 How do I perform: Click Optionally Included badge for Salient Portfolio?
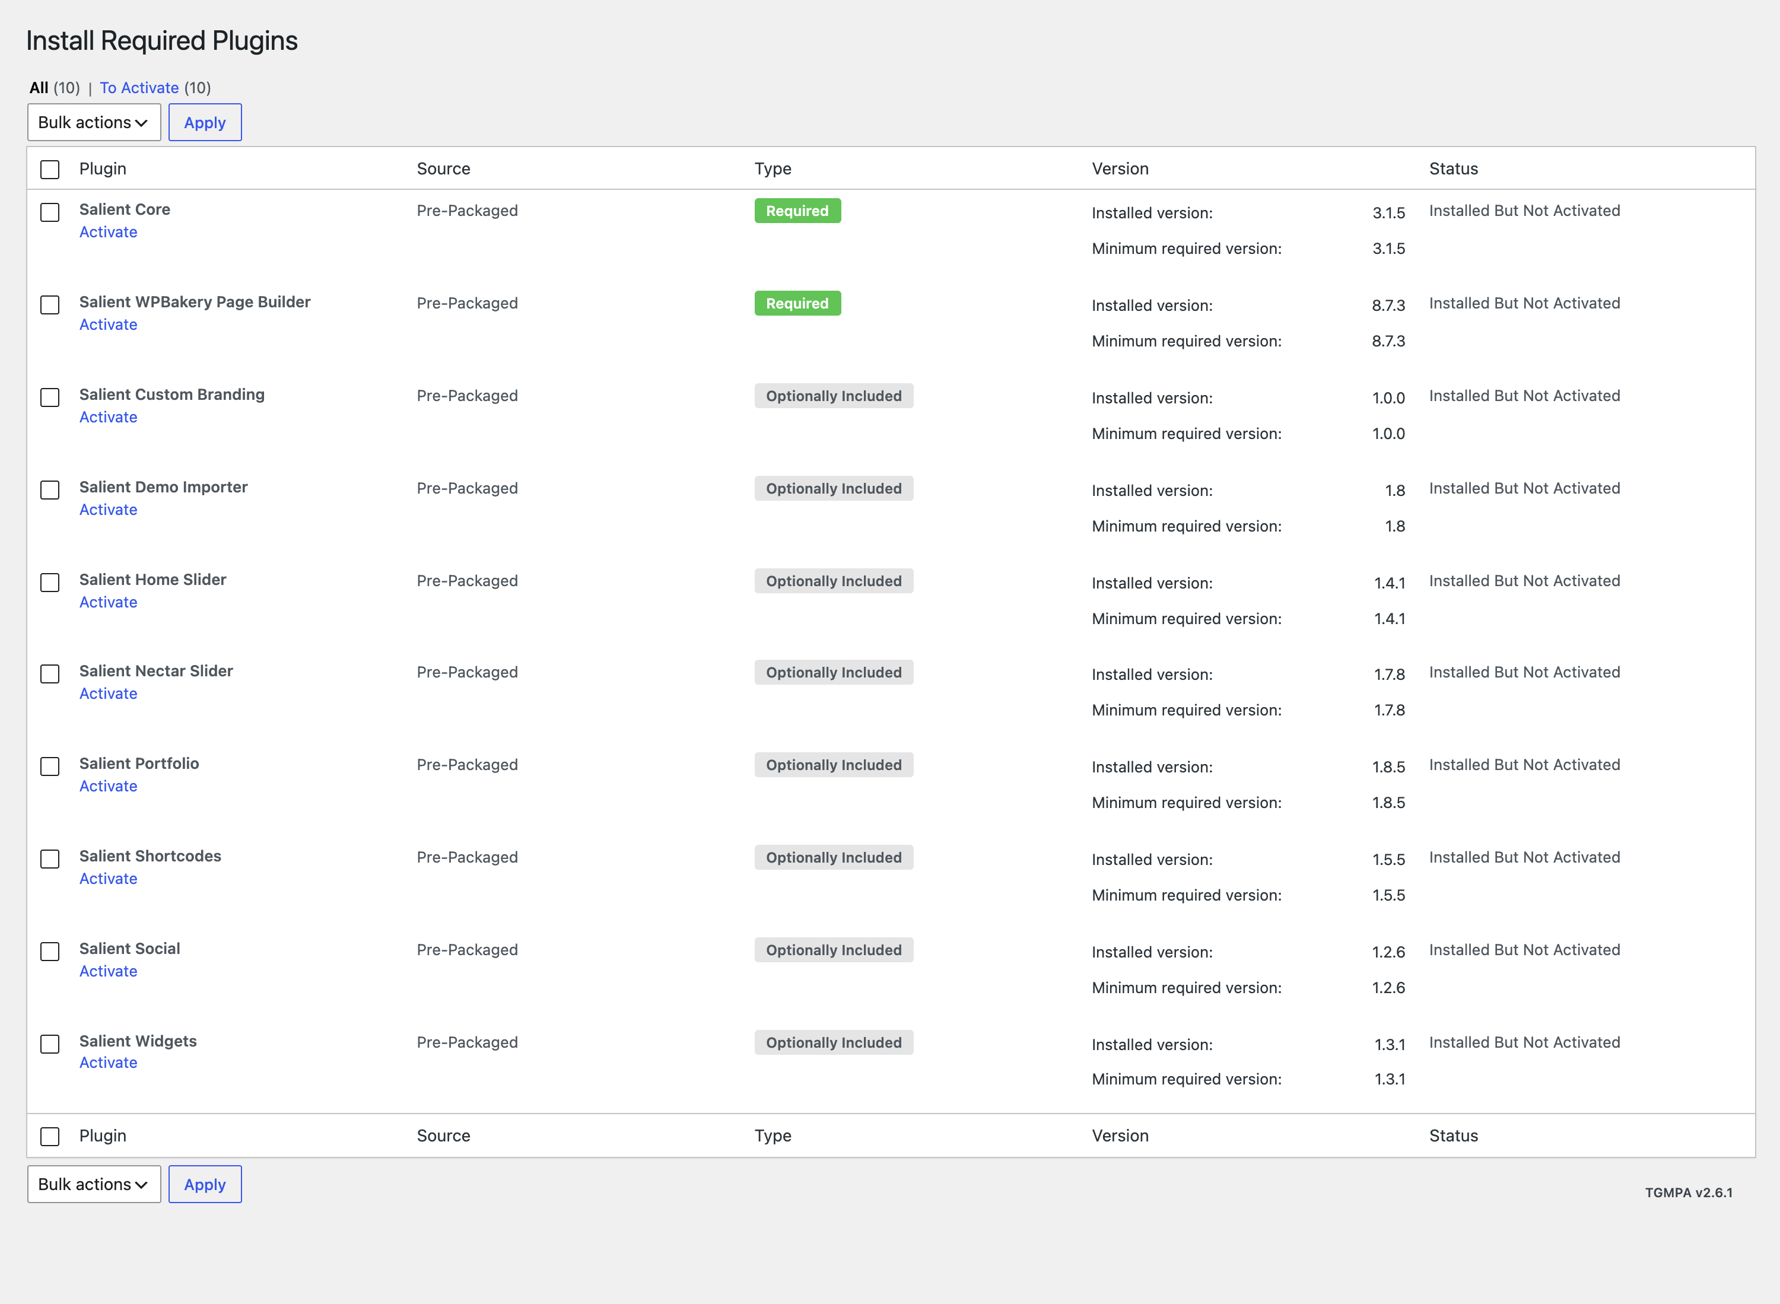(x=834, y=765)
